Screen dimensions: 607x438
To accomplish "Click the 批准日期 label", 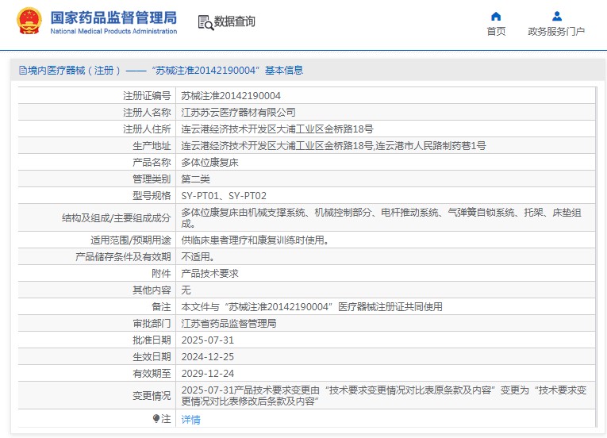I will (x=152, y=340).
